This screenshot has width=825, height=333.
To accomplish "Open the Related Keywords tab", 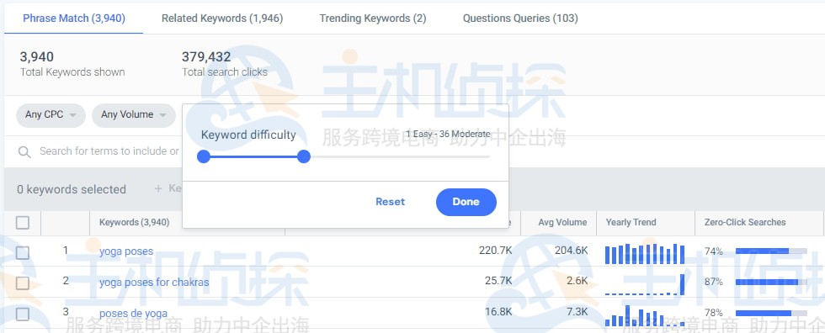I will pyautogui.click(x=222, y=18).
